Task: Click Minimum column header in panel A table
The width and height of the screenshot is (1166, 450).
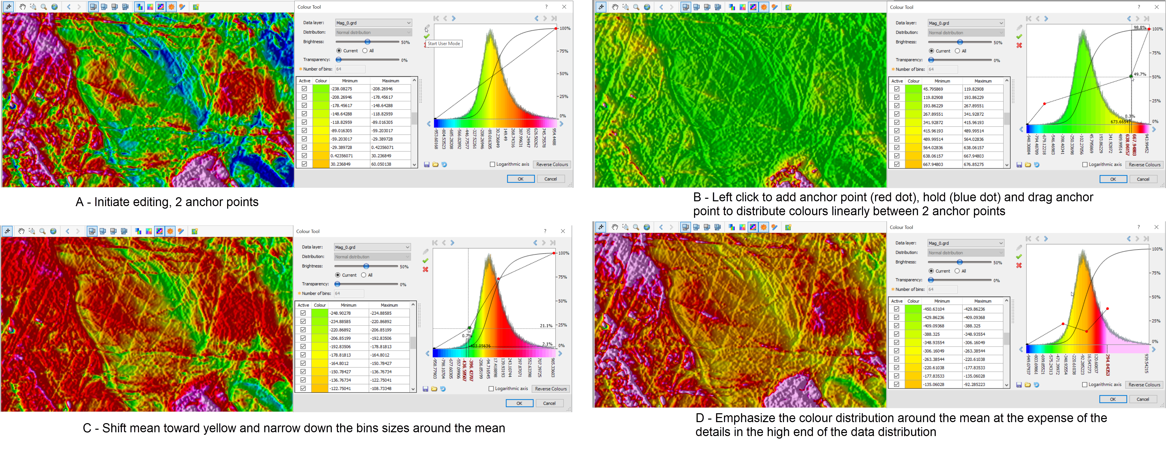Action: pos(349,81)
